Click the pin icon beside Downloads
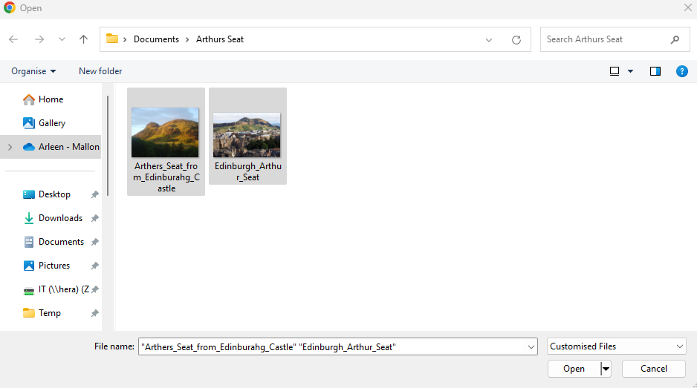 click(x=94, y=218)
